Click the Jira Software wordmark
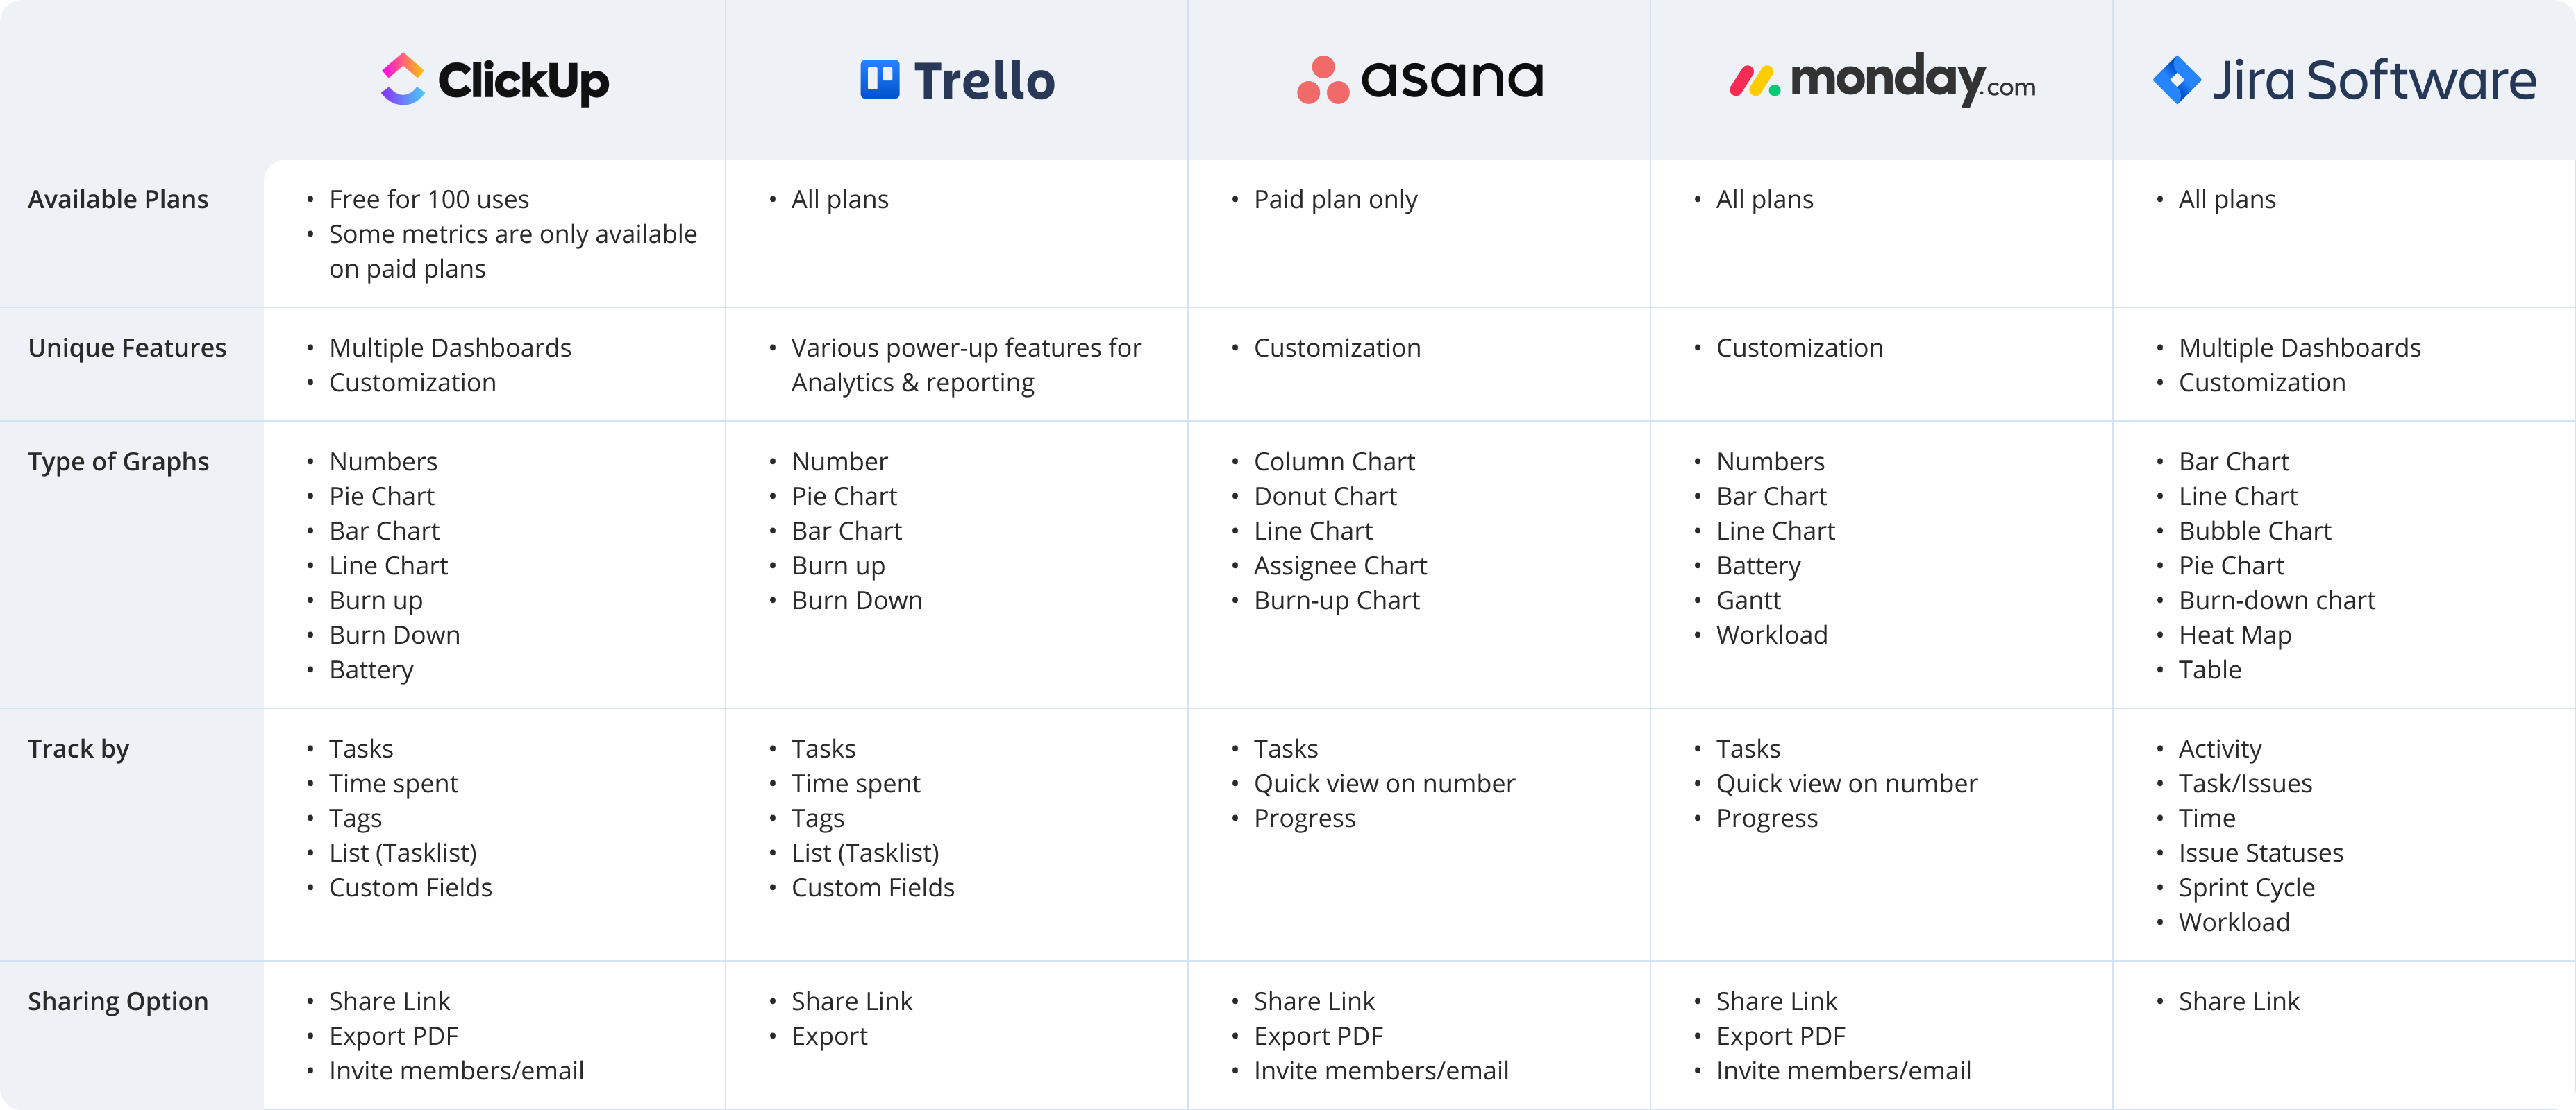2576x1110 pixels. [2374, 80]
